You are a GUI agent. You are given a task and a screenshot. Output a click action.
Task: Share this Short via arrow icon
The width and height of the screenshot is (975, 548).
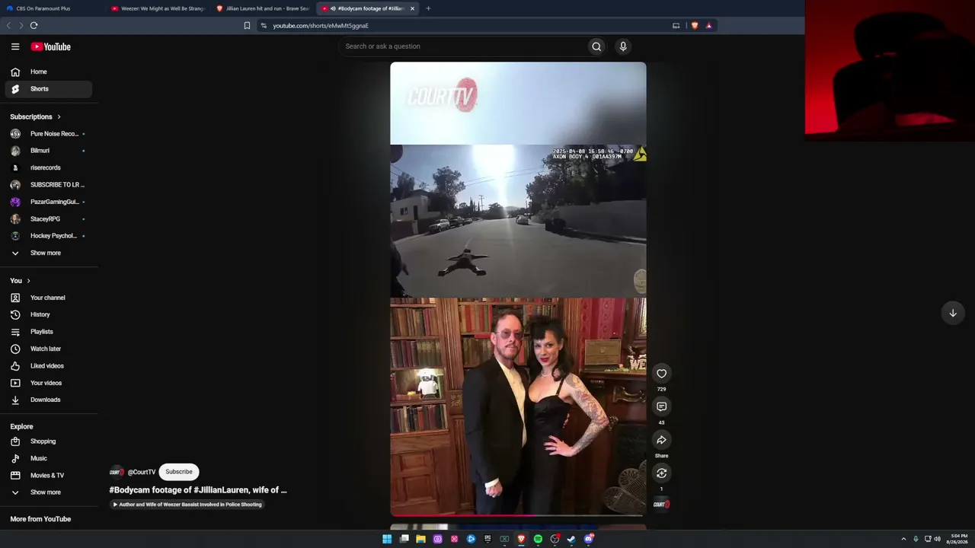pyautogui.click(x=661, y=440)
